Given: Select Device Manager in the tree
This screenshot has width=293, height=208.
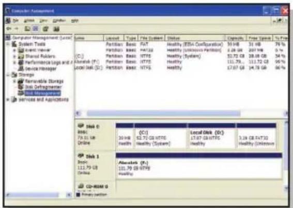Looking at the screenshot, I should (40, 69).
